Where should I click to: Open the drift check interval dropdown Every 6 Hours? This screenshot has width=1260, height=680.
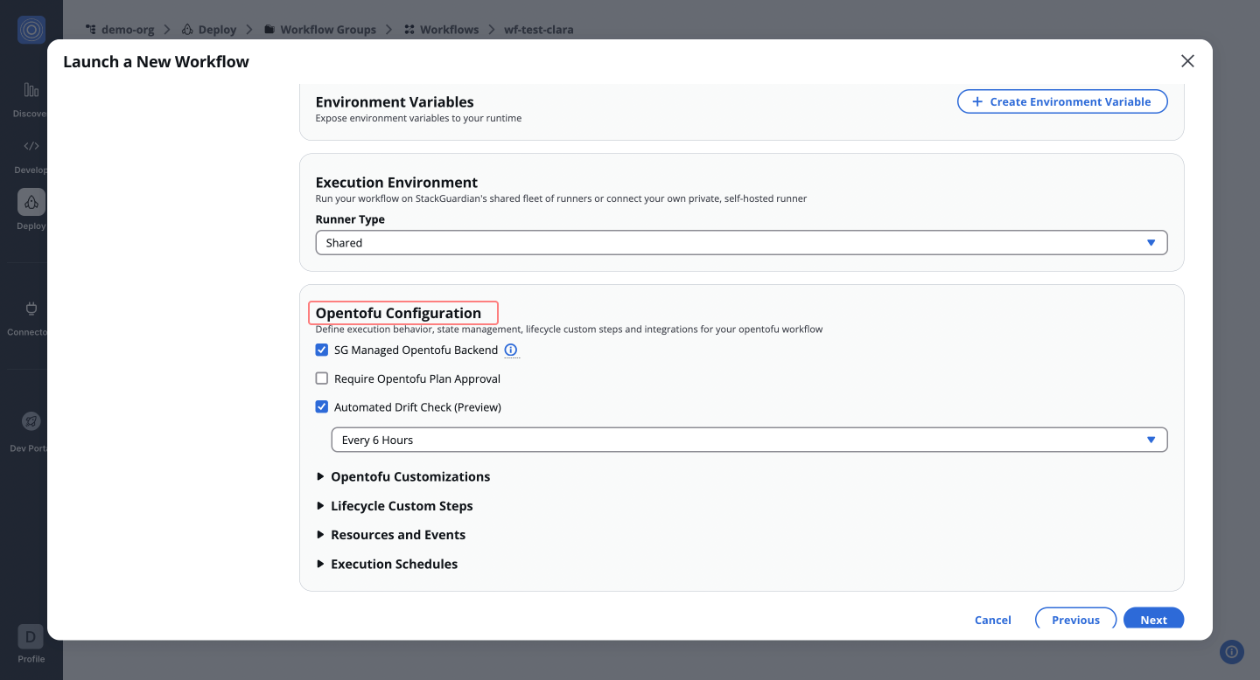(x=749, y=440)
